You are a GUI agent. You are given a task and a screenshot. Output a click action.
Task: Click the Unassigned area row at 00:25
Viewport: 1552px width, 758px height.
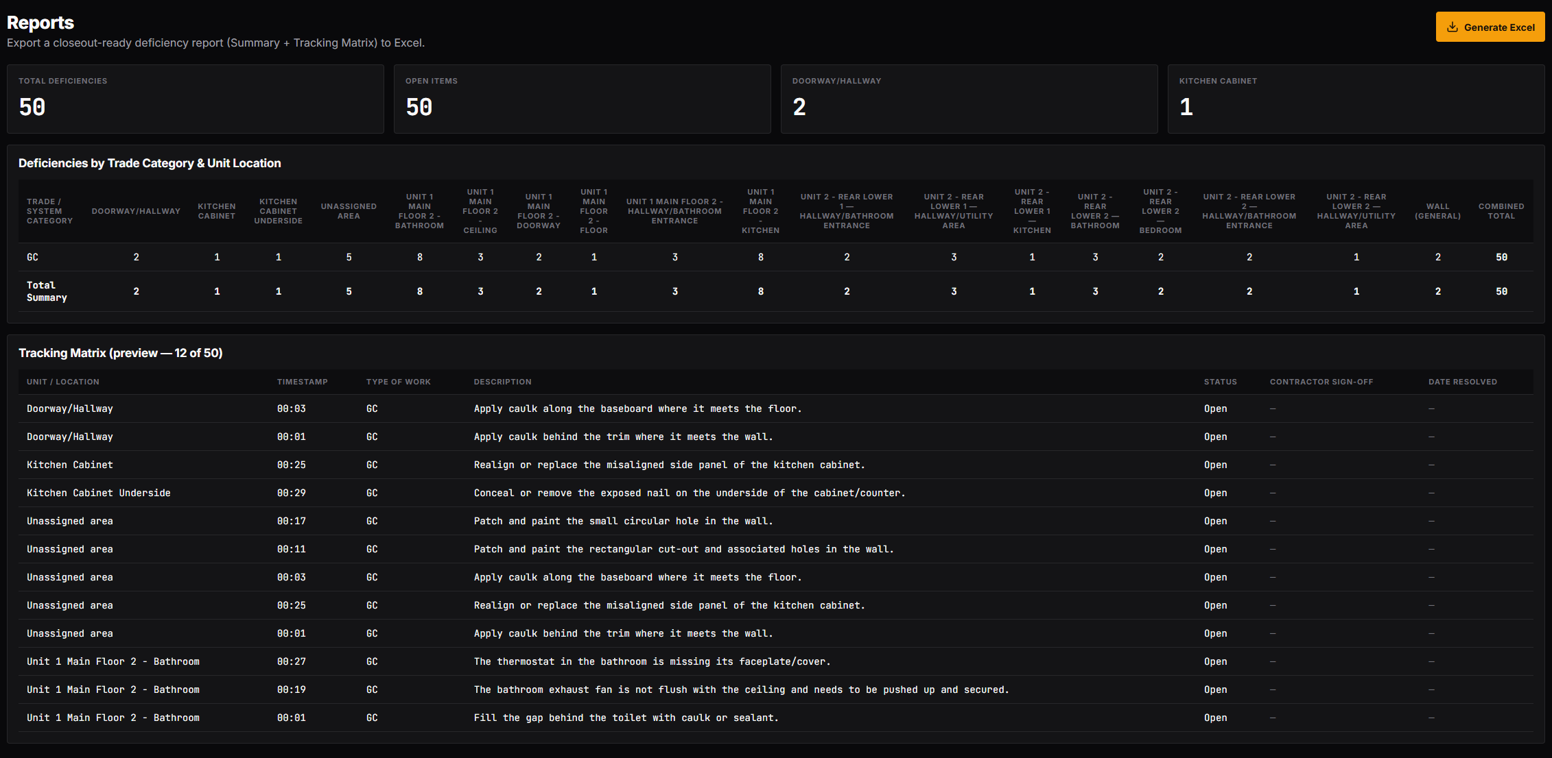[776, 605]
